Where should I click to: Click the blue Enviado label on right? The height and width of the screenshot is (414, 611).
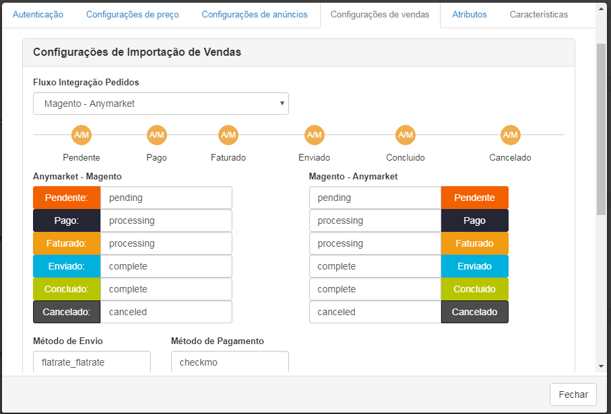[475, 266]
